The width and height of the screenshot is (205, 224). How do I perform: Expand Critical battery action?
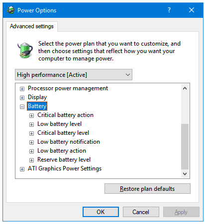coord(31,115)
